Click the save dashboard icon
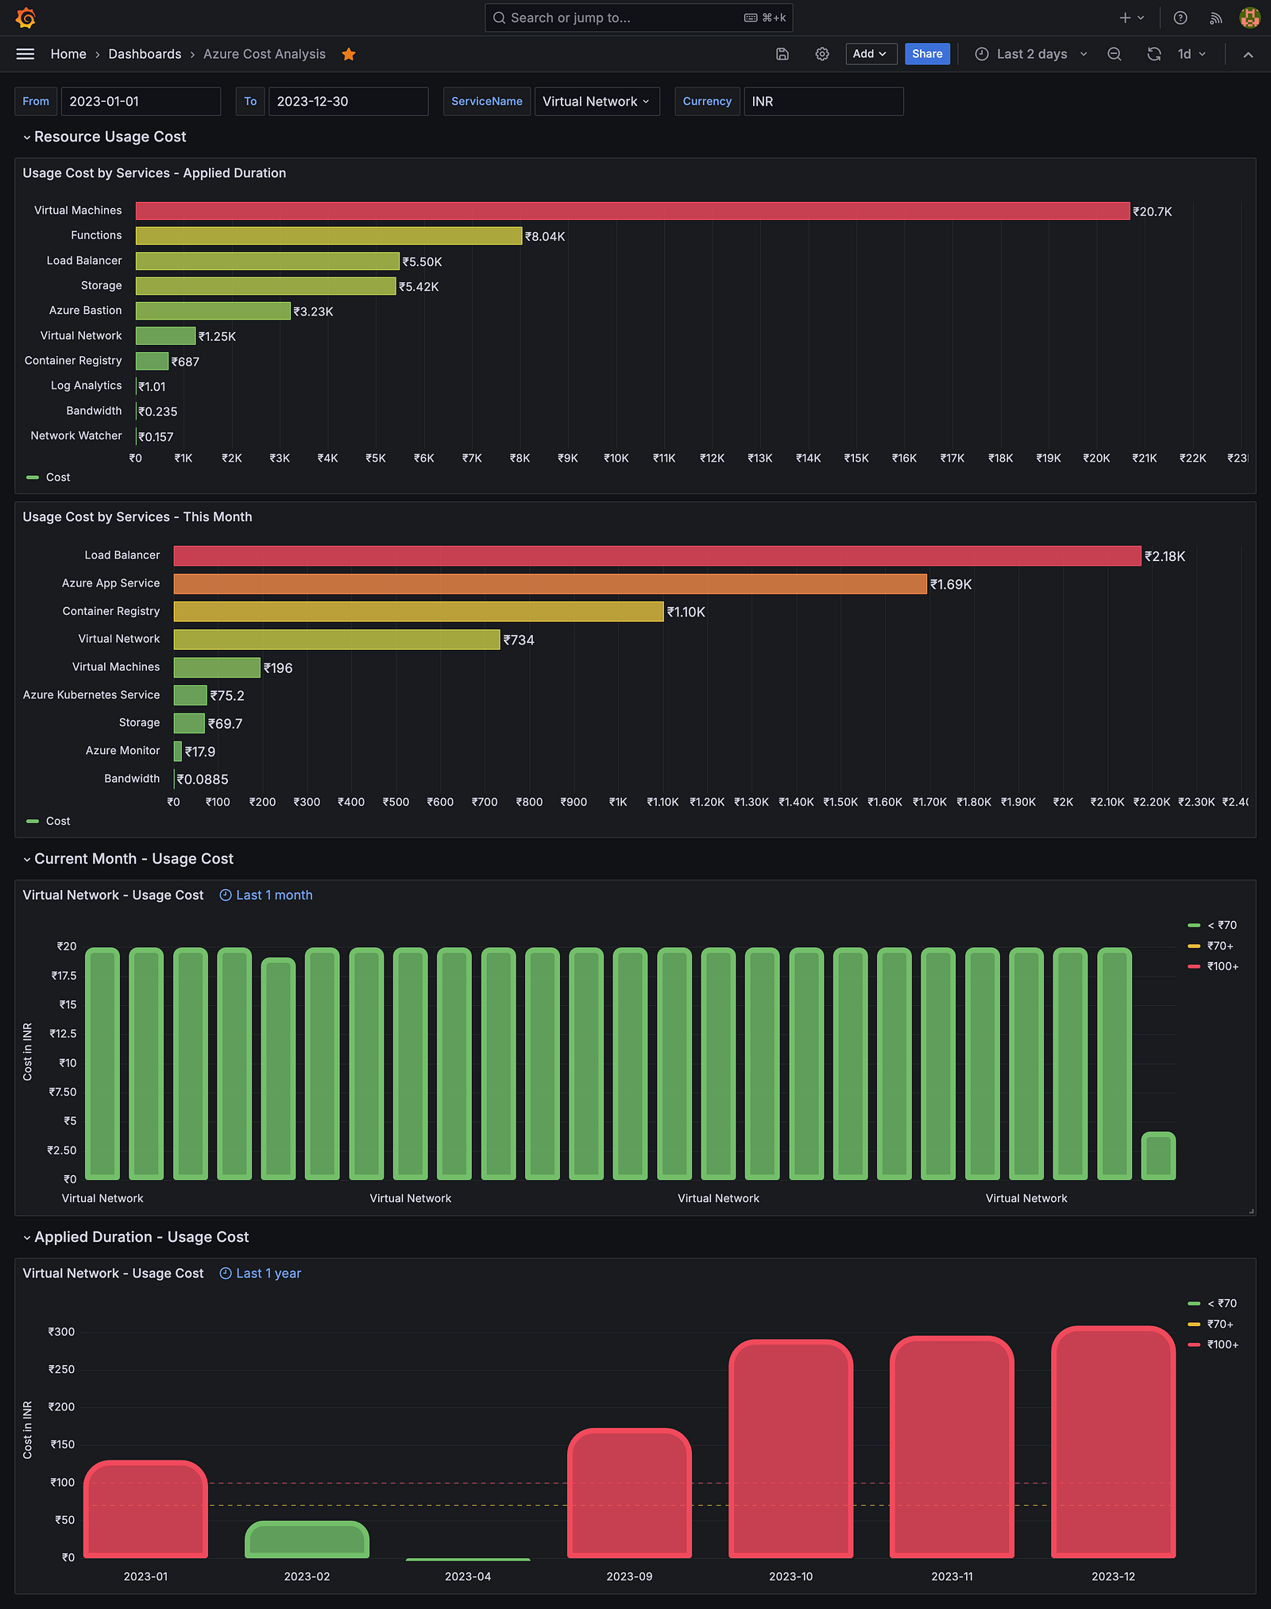The image size is (1271, 1609). 782,54
